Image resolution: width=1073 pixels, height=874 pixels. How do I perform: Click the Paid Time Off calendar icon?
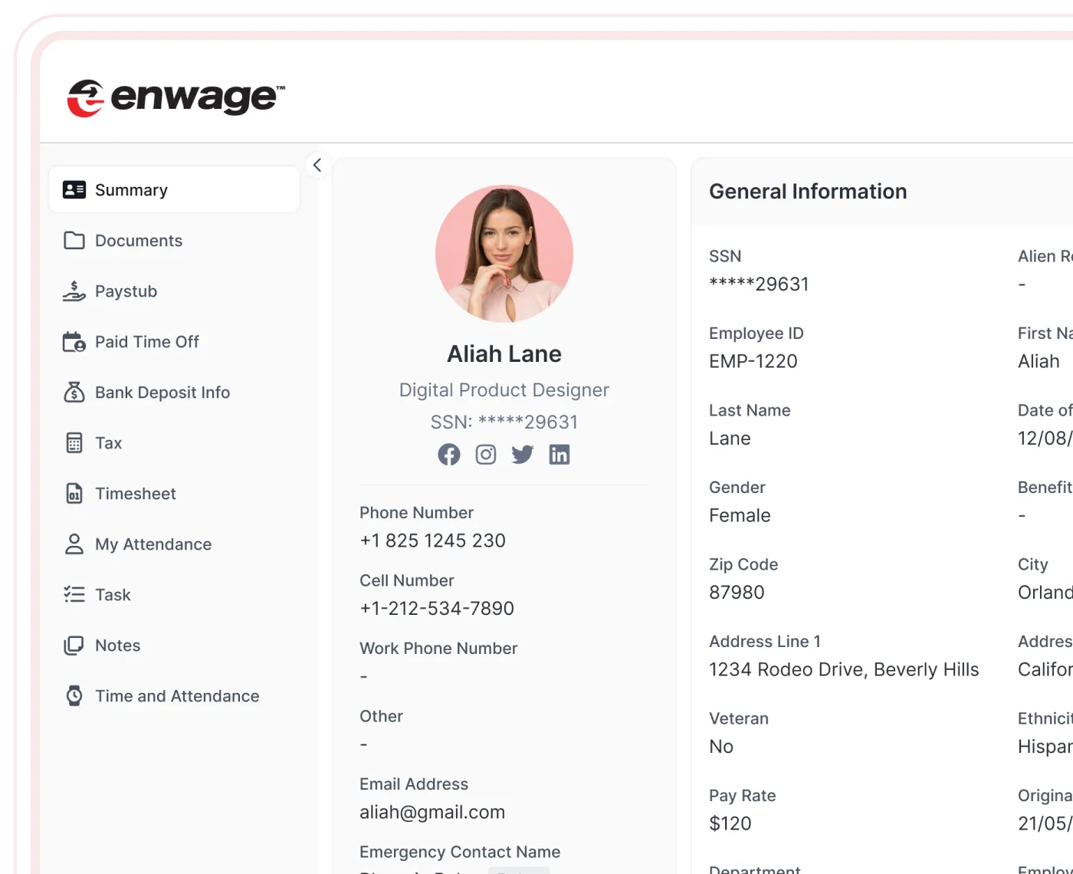(x=74, y=341)
